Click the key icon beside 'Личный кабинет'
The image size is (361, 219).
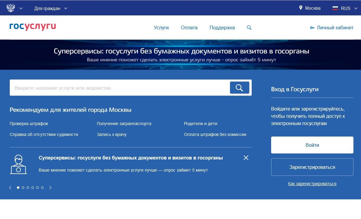pyautogui.click(x=312, y=28)
